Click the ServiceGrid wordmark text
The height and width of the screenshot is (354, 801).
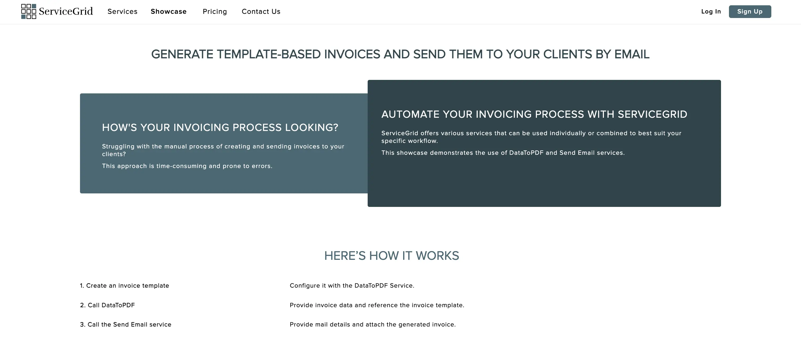pos(66,11)
